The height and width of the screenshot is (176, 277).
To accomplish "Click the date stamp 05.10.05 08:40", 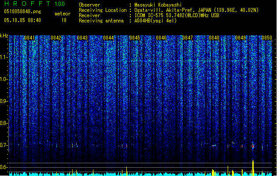I will coord(22,20).
